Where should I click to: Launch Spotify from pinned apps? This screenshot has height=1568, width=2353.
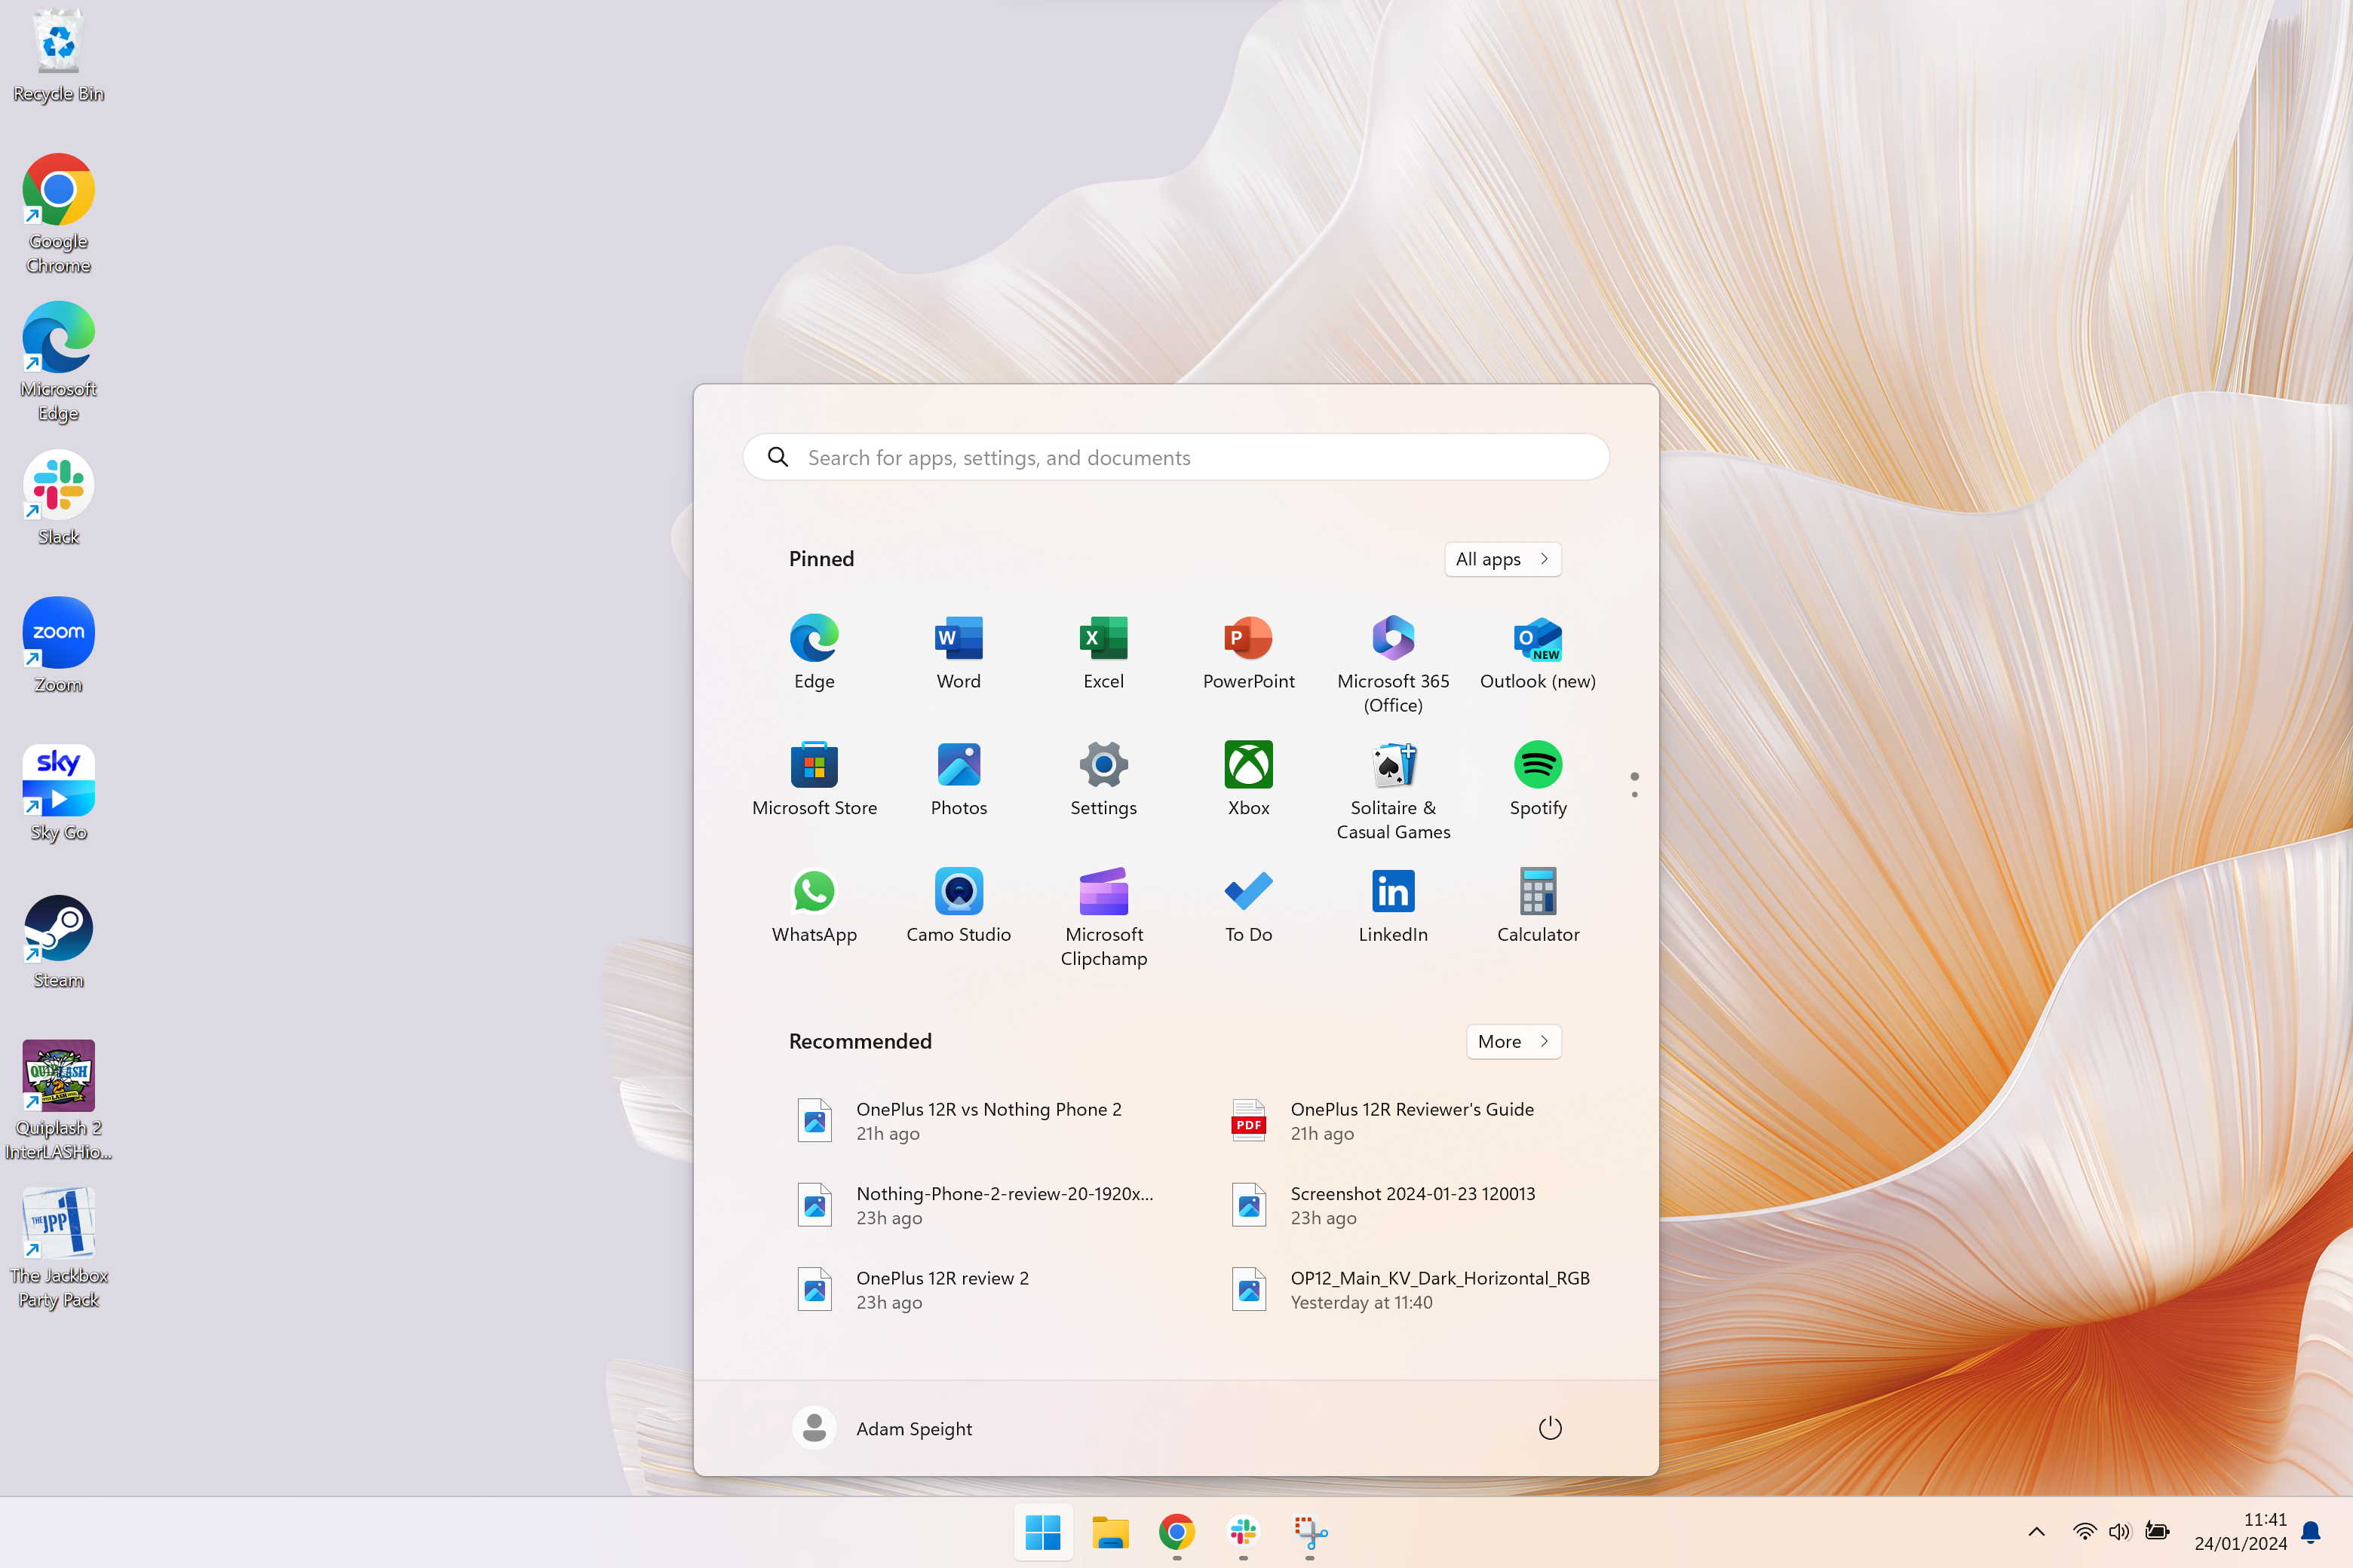(x=1538, y=779)
